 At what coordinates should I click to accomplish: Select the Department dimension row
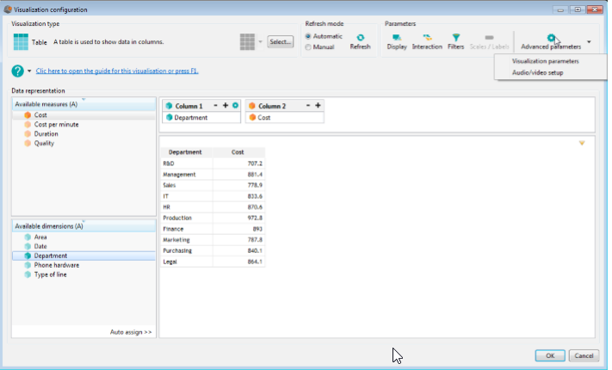(83, 256)
